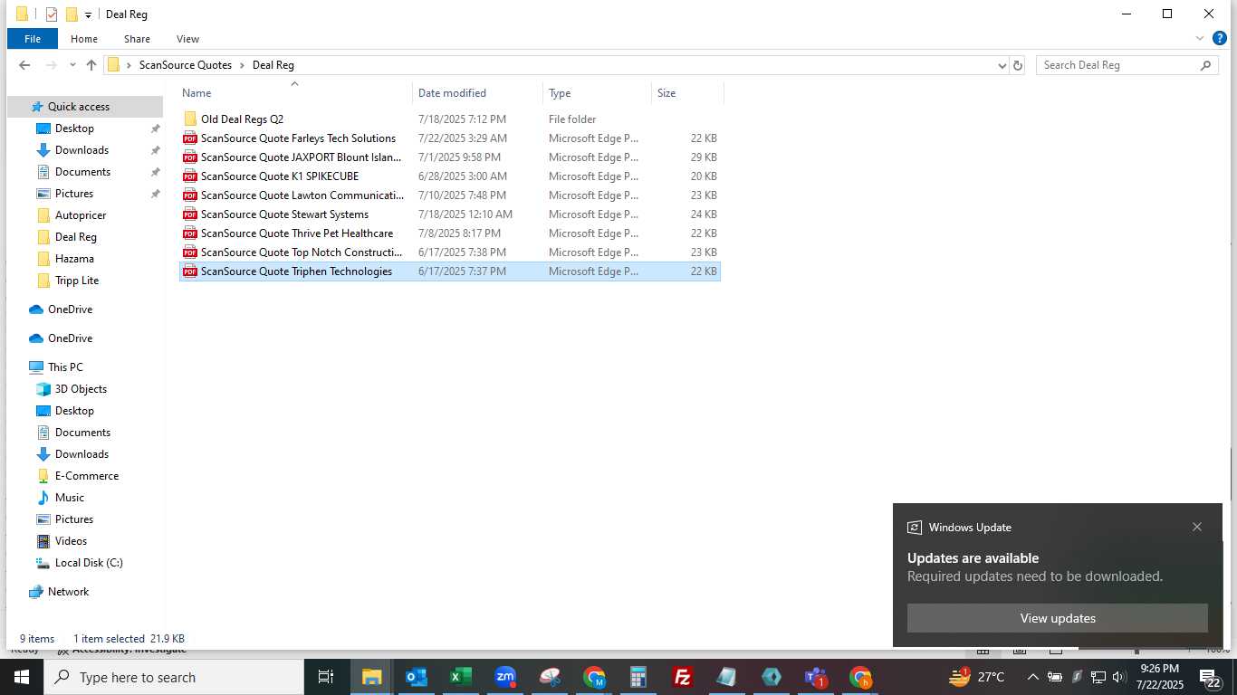Viewport: 1237px width, 695px height.
Task: Show hidden system tray icons
Action: tap(1032, 677)
